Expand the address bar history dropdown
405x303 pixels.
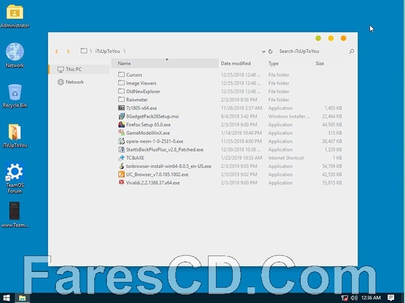pos(263,52)
